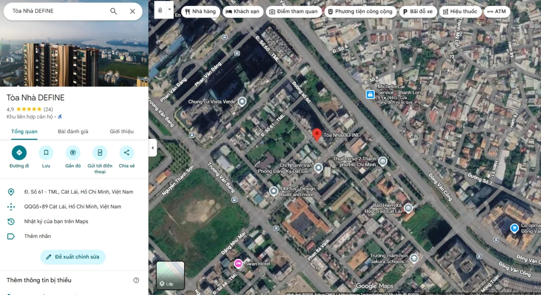Click the plus code QQG5+89 Cát Lái
Viewport: 541px width, 295px height.
click(x=74, y=207)
